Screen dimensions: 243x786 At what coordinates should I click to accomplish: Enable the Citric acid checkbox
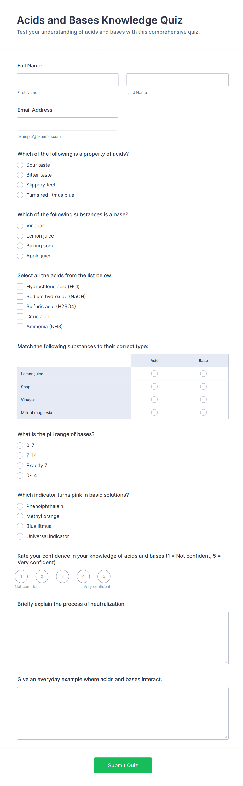pos(20,316)
